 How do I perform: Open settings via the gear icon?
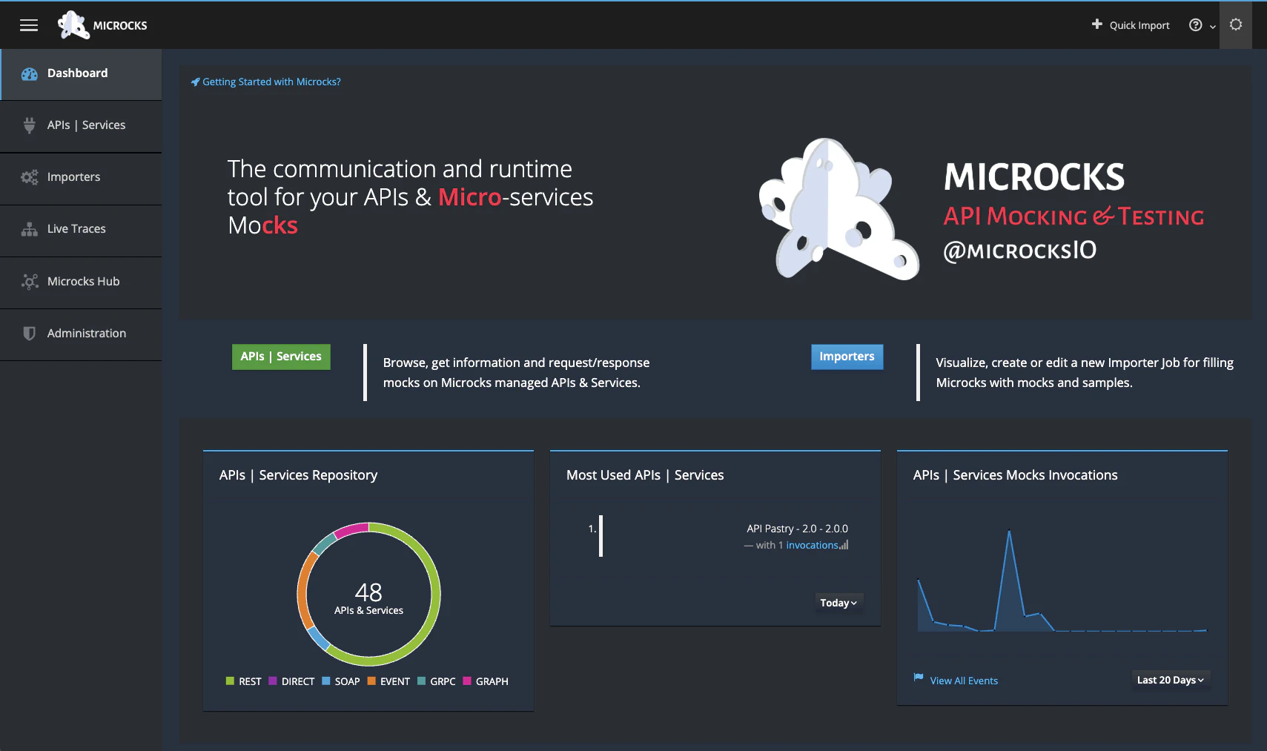click(1235, 24)
